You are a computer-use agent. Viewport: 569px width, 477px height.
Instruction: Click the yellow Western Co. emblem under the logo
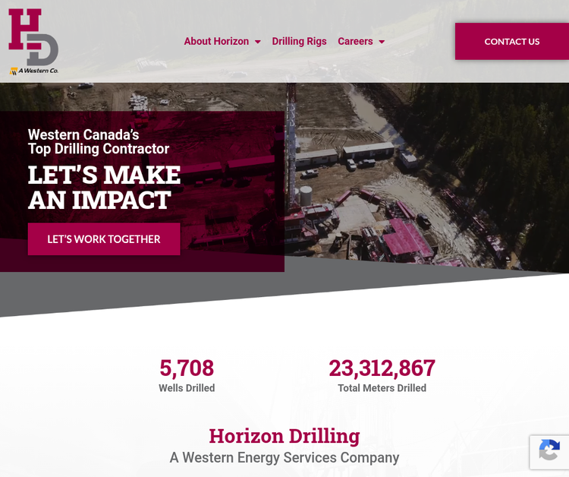(x=14, y=71)
